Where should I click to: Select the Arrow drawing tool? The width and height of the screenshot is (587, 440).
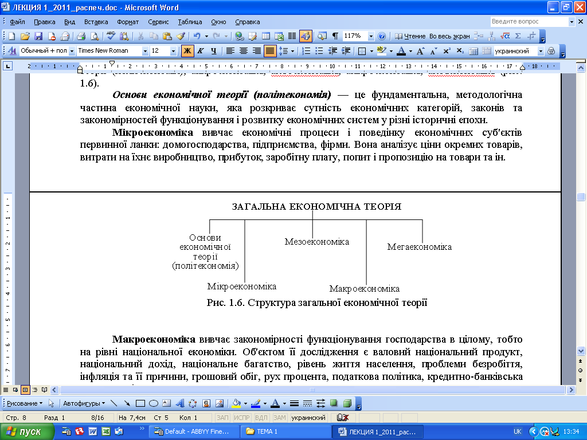pos(127,403)
